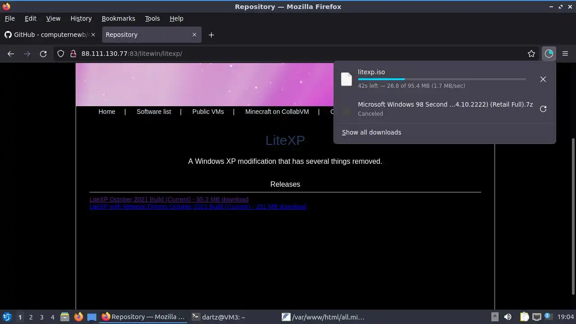Click the litexp.iso download progress bar
This screenshot has height=324, width=576.
442,79
